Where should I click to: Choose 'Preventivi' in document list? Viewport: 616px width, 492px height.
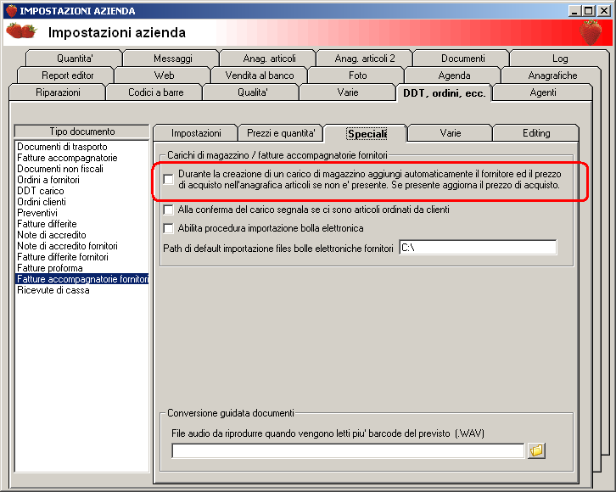pyautogui.click(x=81, y=212)
